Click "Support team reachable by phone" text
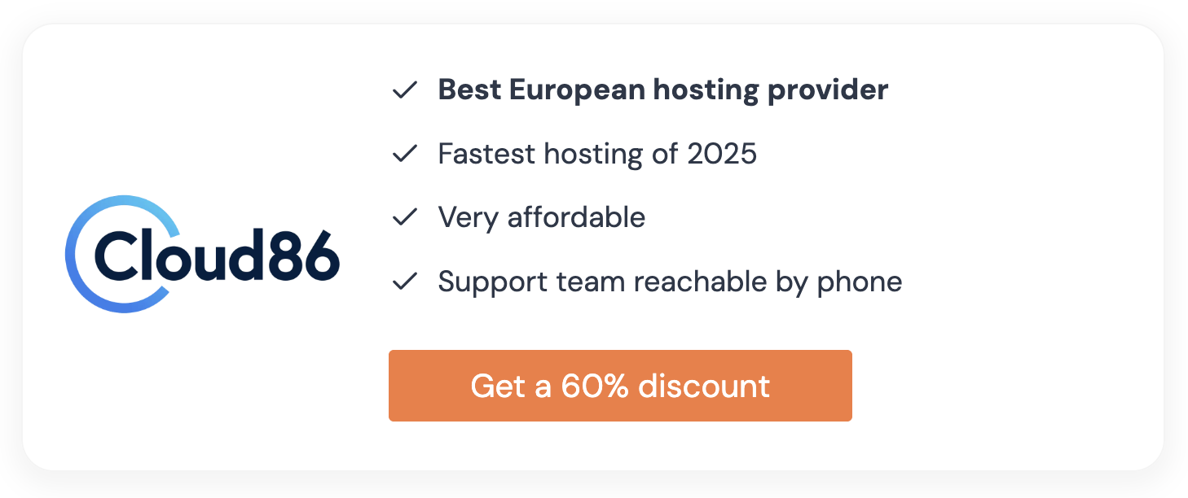This screenshot has width=1188, height=498. click(x=670, y=282)
